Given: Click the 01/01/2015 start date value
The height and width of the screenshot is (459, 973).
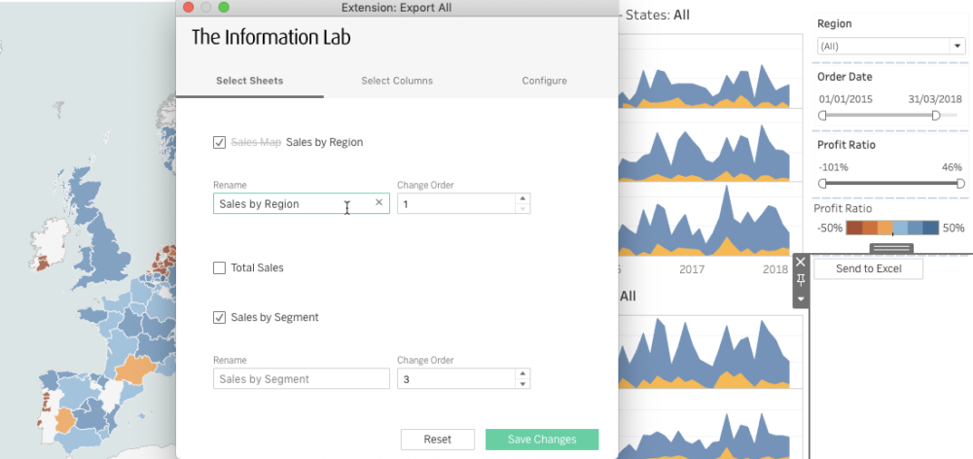Looking at the screenshot, I should click(x=846, y=99).
